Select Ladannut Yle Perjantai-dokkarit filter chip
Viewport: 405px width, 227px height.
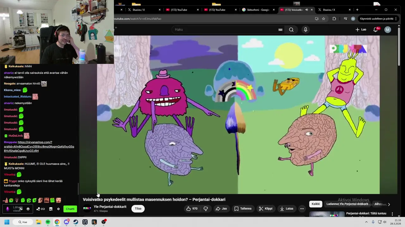click(347, 204)
